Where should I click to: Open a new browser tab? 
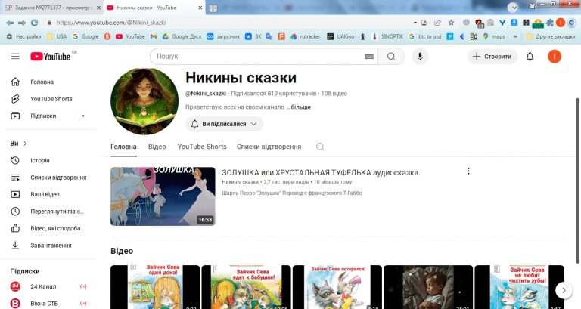click(213, 8)
